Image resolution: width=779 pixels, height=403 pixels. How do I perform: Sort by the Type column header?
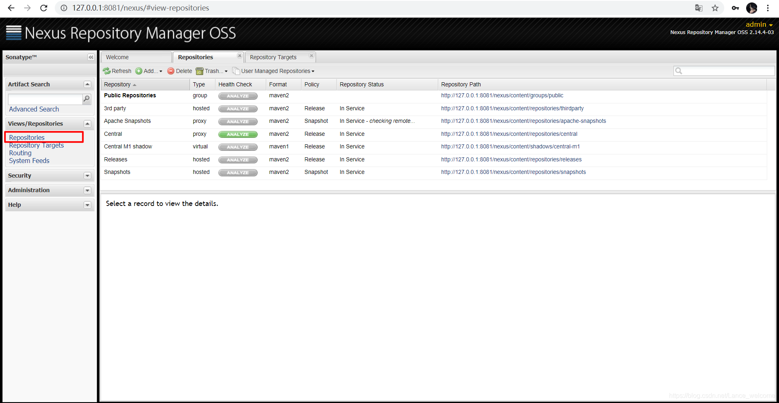[202, 84]
